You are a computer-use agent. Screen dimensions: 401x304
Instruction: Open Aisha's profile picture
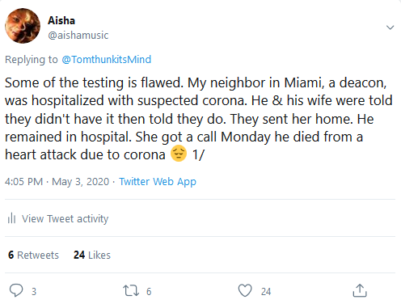click(x=23, y=26)
